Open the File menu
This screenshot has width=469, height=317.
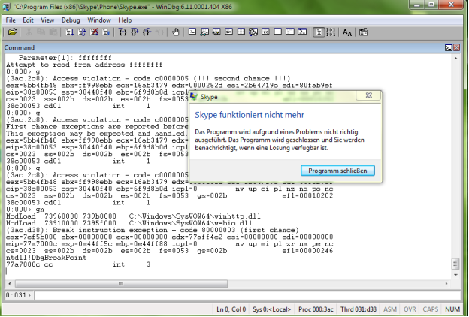11,20
